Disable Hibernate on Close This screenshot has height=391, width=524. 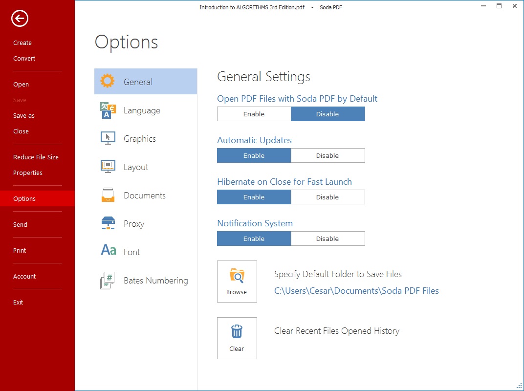pyautogui.click(x=327, y=197)
